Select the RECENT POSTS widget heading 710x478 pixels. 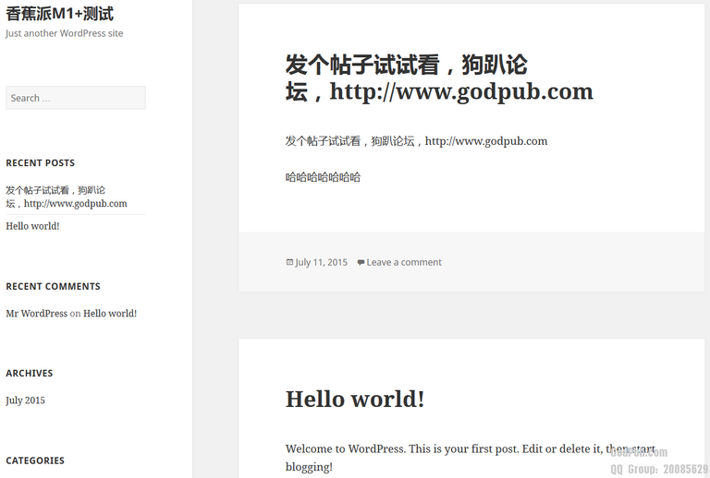point(41,163)
